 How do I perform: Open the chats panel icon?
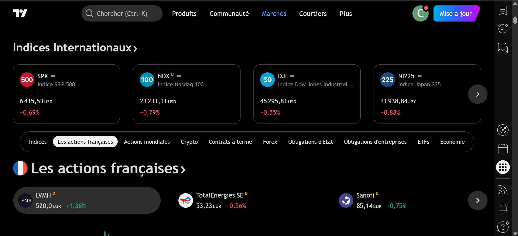click(503, 48)
